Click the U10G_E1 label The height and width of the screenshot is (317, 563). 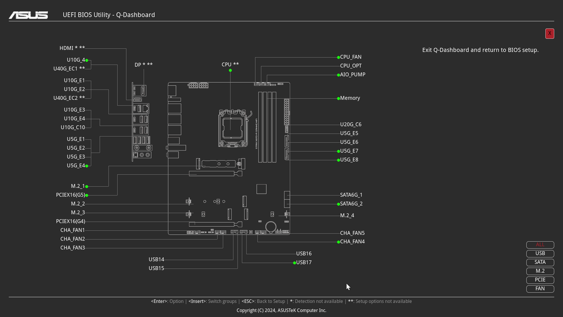(74, 81)
